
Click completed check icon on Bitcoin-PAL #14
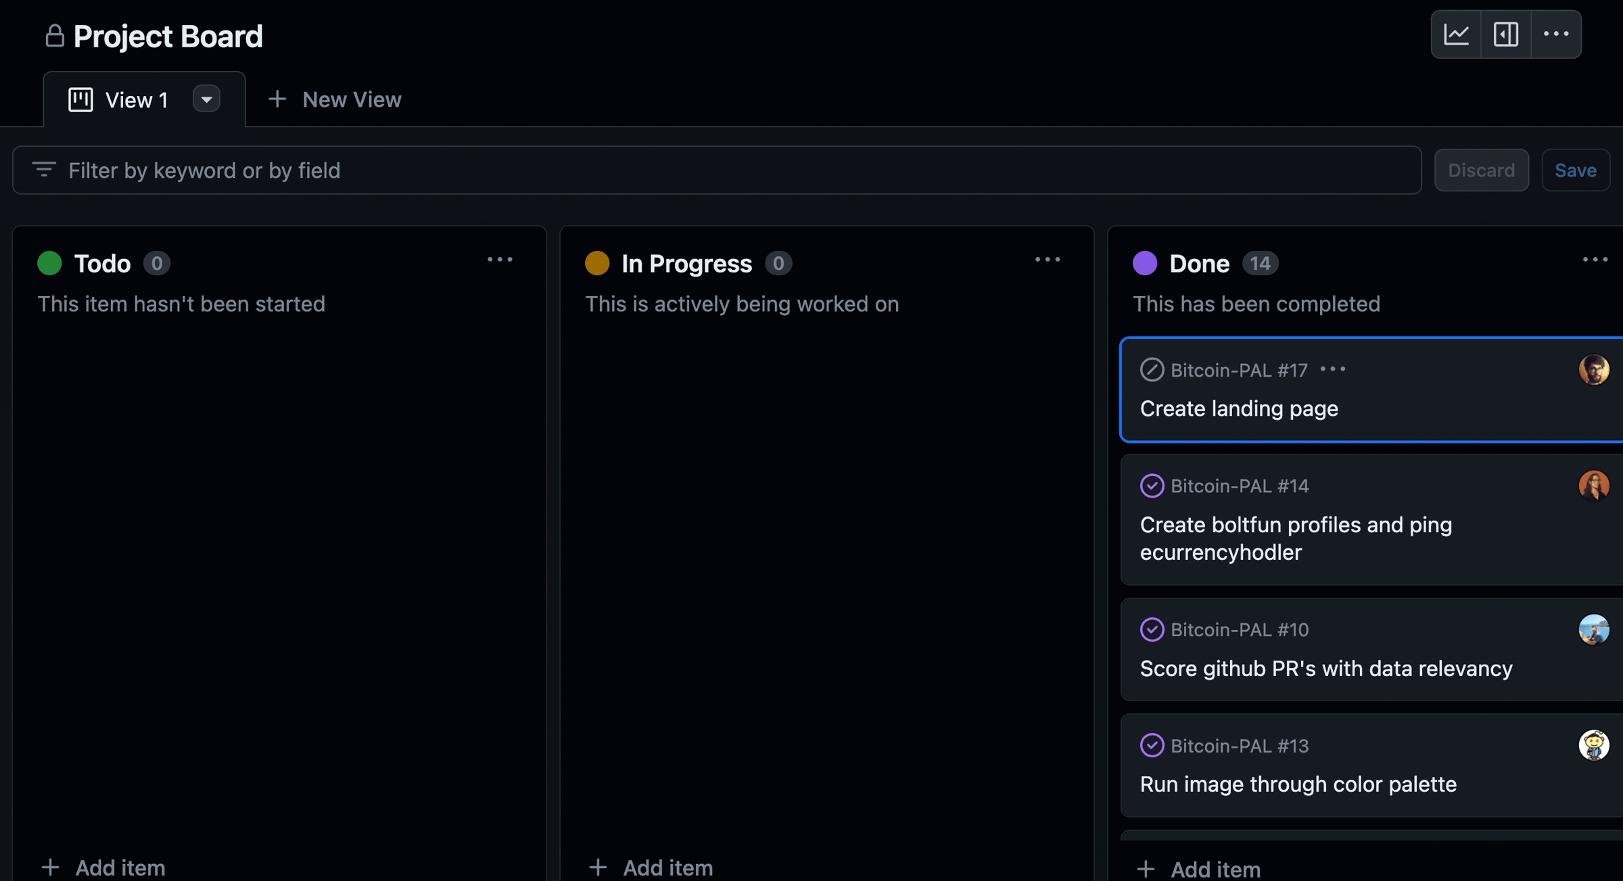tap(1152, 485)
